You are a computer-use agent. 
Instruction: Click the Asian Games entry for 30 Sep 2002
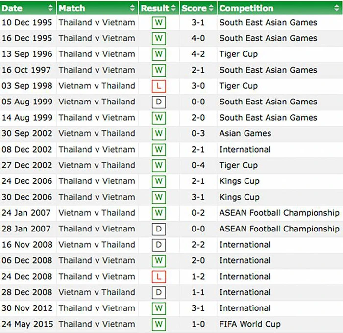245,133
